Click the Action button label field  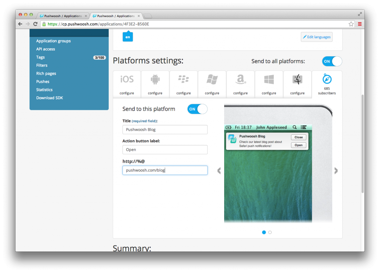[165, 149]
